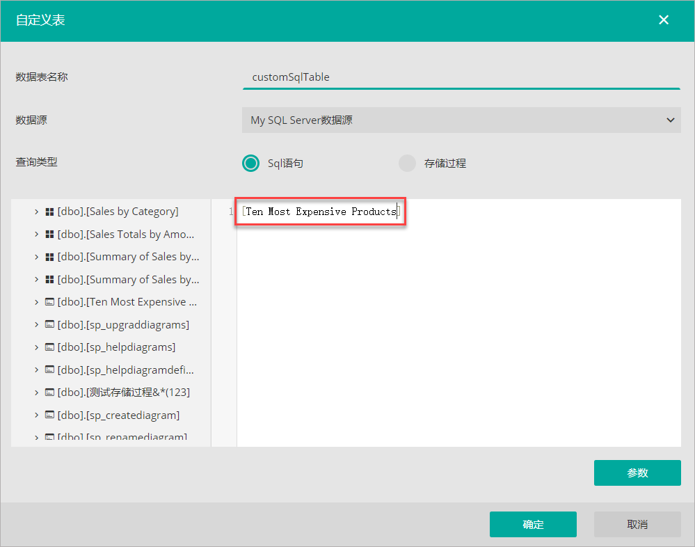
Task: Click the view icon beside Sales Totals by Amo...
Action: click(49, 235)
